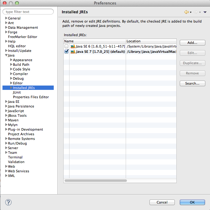Go back using the yellow back arrow
Screen dimensions: 210x210
click(187, 12)
